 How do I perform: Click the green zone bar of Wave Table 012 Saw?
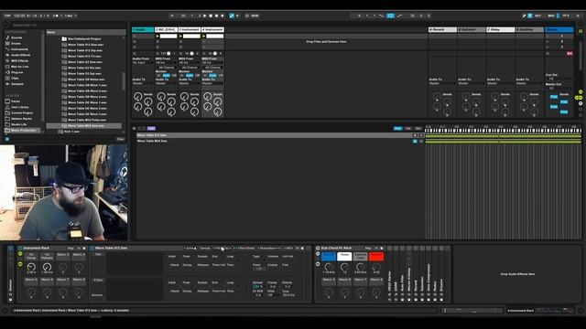(x=503, y=136)
